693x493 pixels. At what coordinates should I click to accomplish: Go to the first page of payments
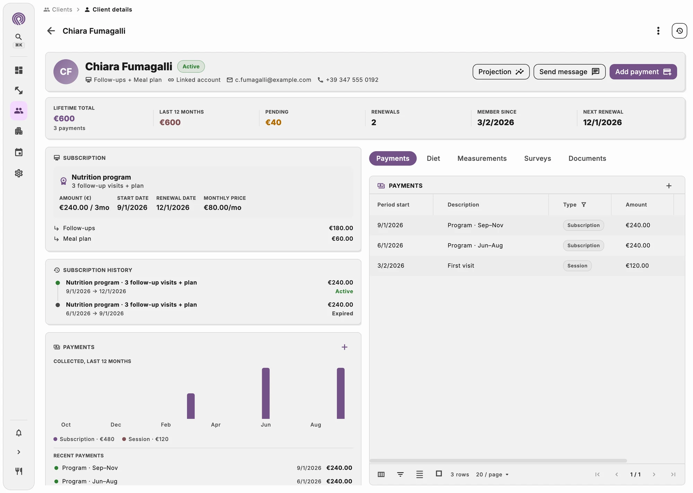(x=597, y=475)
